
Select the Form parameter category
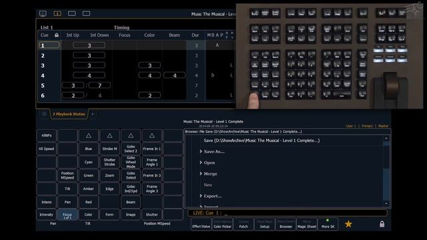coord(109,215)
